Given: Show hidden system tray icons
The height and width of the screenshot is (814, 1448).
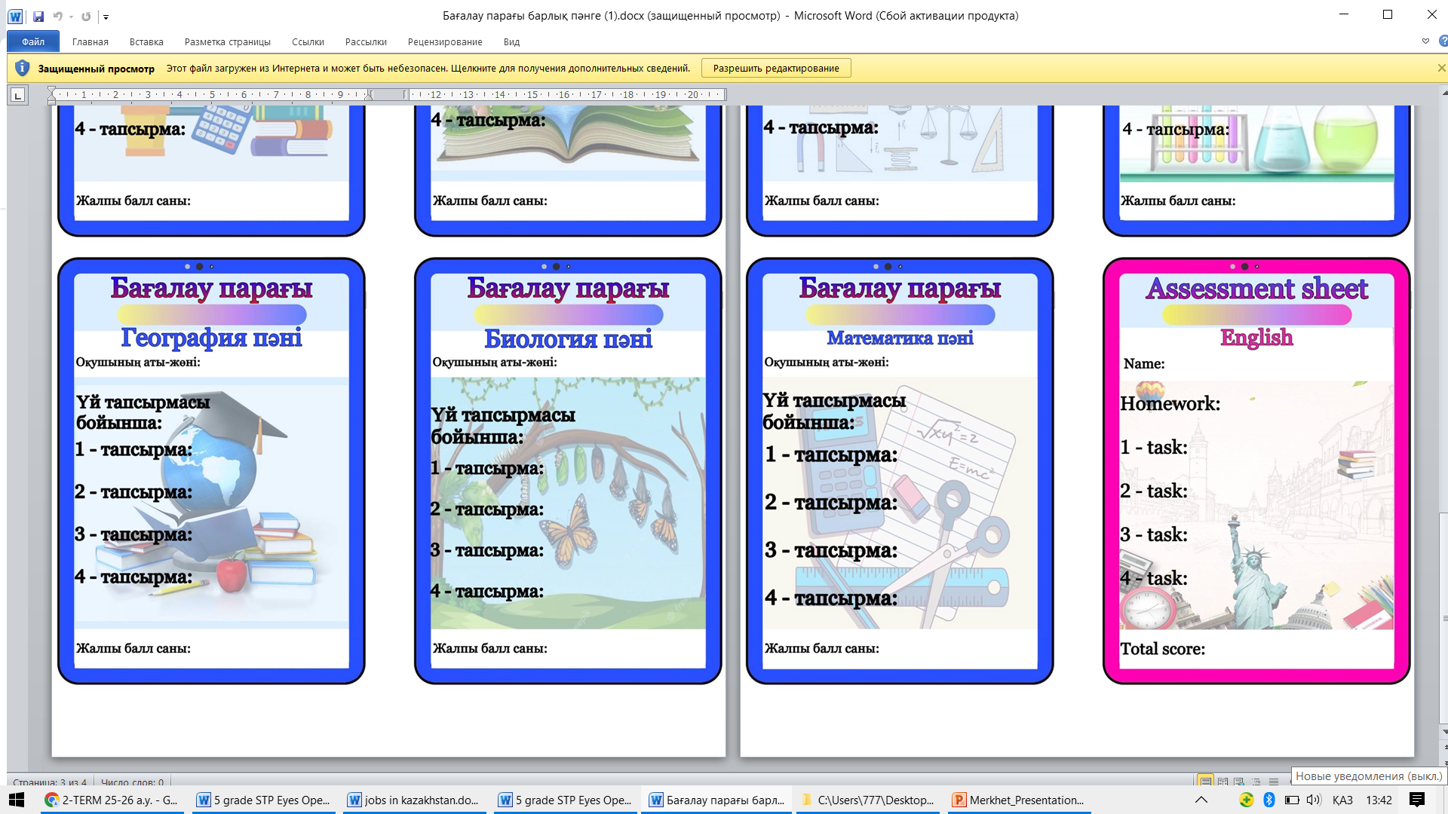Looking at the screenshot, I should pyautogui.click(x=1201, y=800).
